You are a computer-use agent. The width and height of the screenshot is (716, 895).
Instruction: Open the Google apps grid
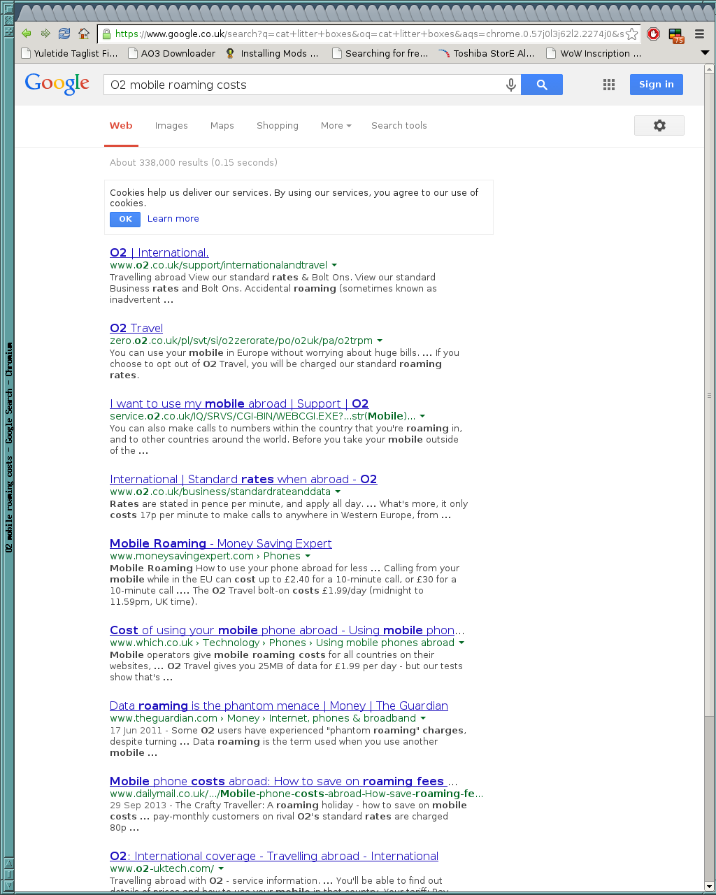[x=609, y=85]
